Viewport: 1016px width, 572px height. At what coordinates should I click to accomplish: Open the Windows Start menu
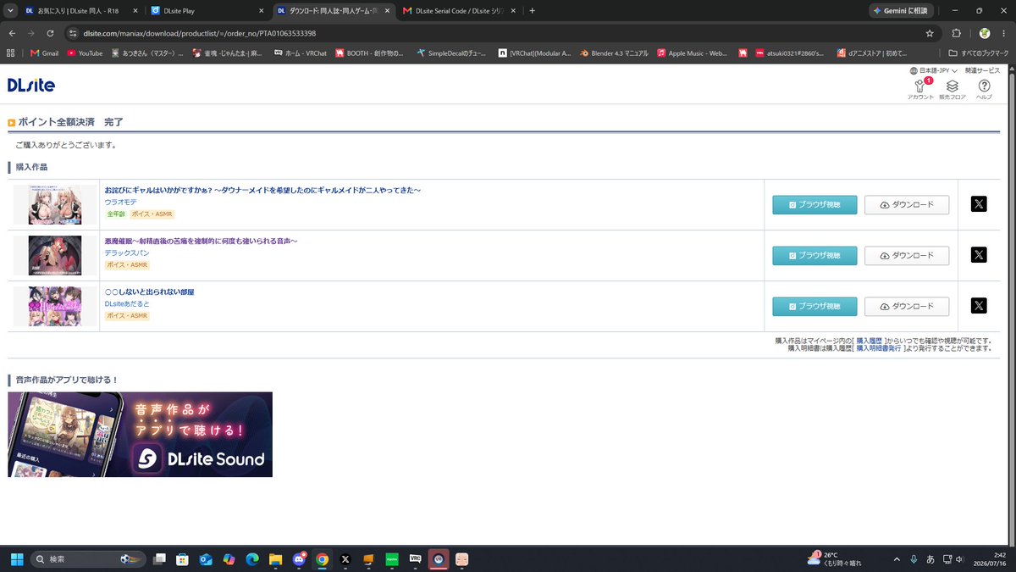[x=16, y=559]
